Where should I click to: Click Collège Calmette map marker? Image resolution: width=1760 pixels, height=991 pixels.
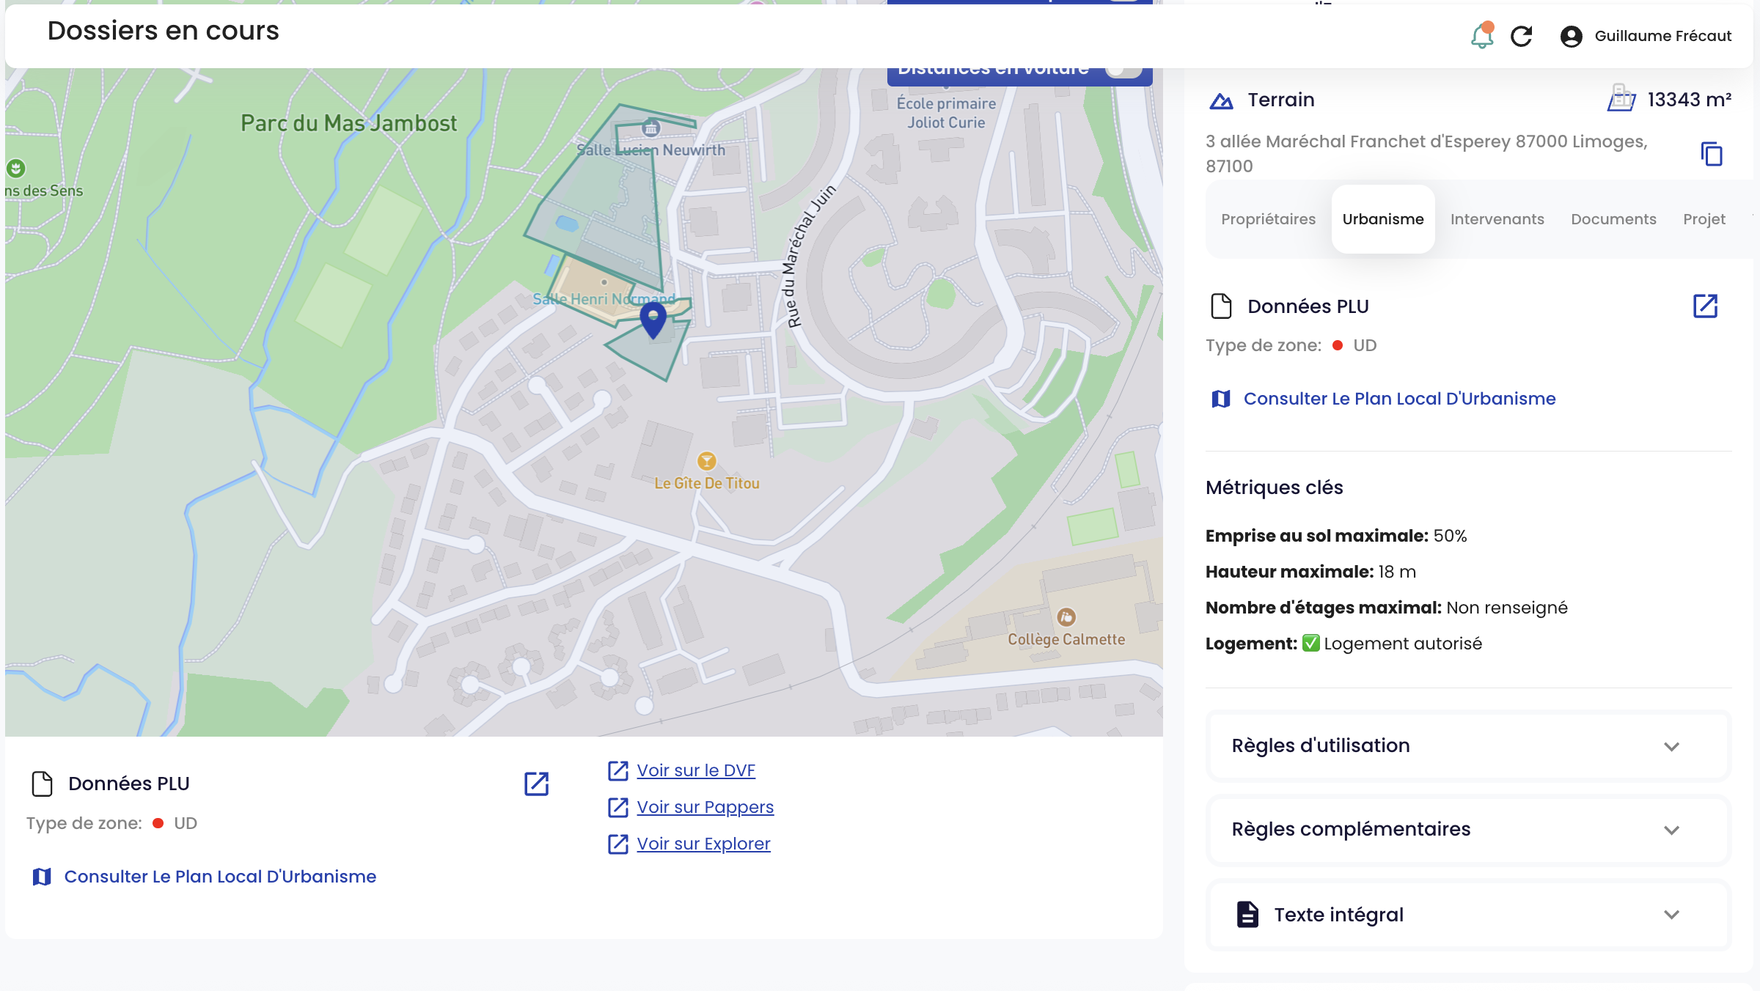coord(1066,617)
